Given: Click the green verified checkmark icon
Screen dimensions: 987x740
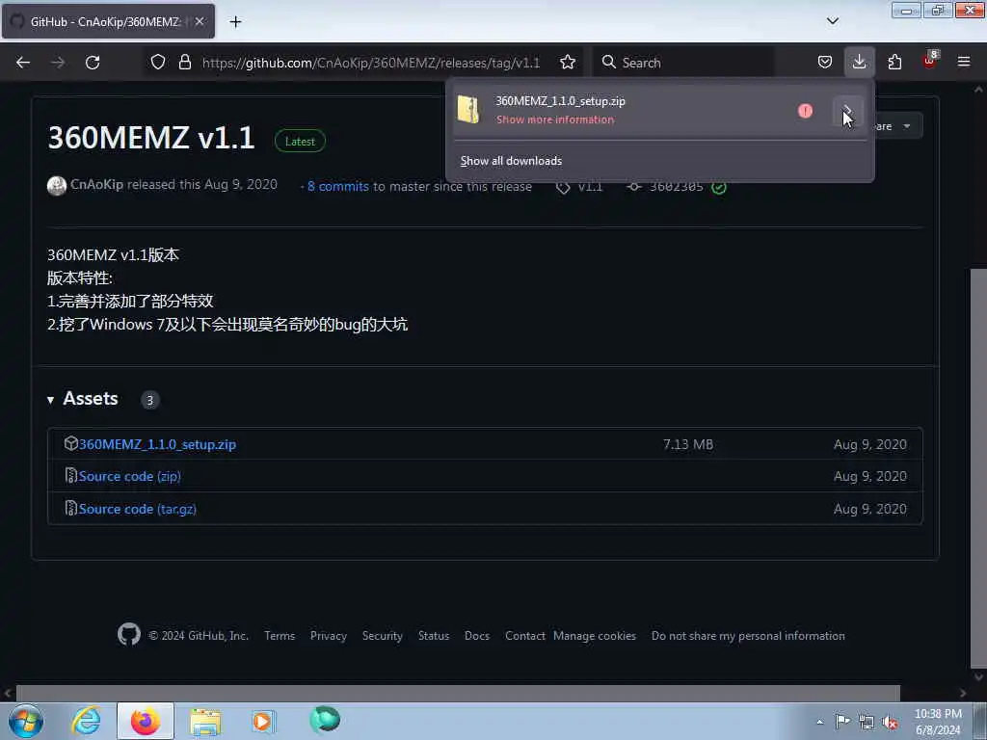Looking at the screenshot, I should (719, 187).
